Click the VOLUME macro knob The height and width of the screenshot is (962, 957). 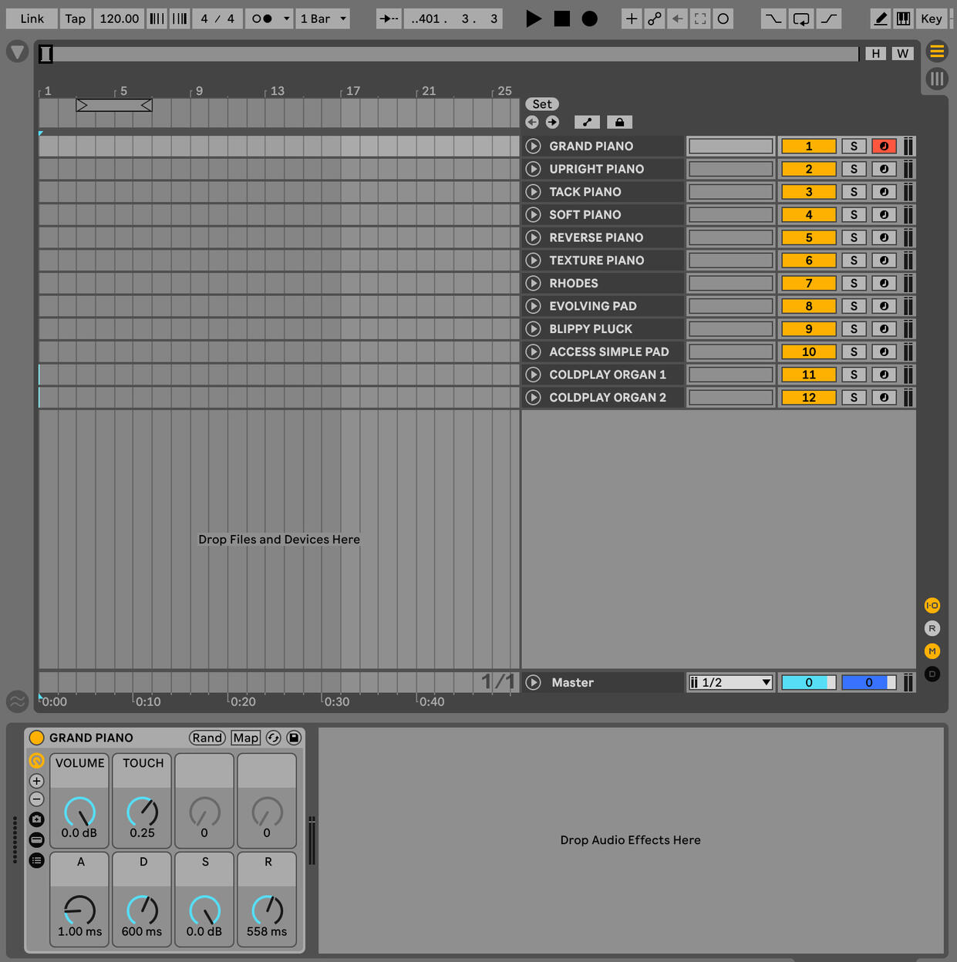(x=79, y=811)
